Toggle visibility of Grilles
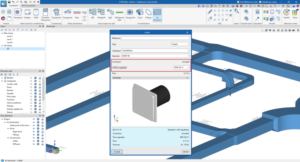 (x=34, y=141)
